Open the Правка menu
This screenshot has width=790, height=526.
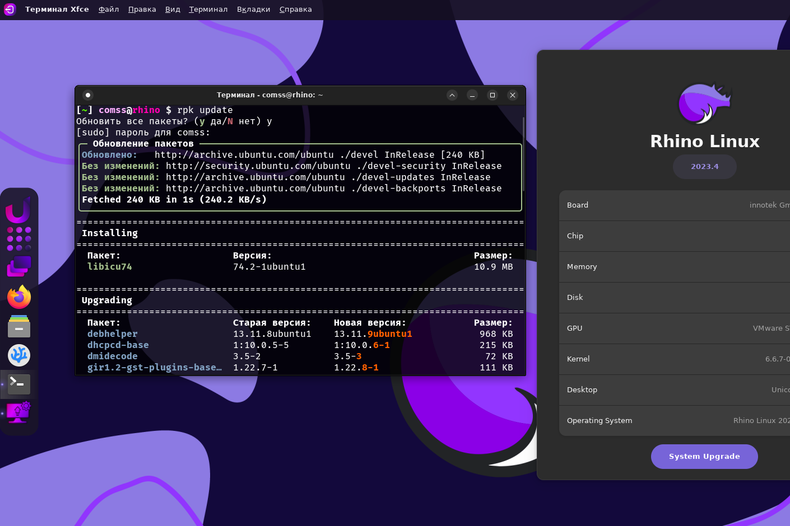coord(142,10)
